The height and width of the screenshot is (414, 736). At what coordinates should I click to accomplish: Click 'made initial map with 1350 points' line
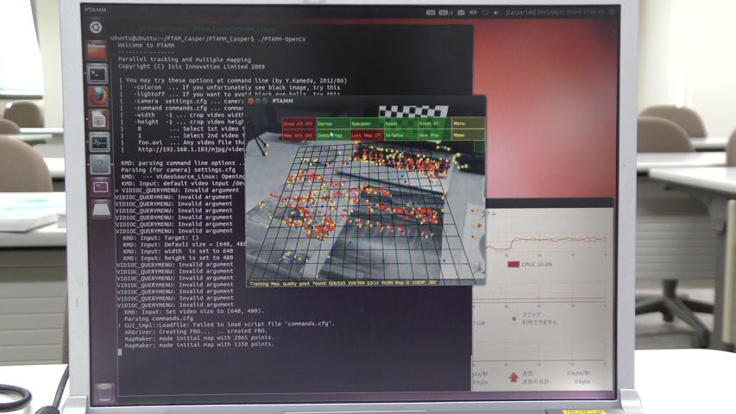[x=199, y=344]
